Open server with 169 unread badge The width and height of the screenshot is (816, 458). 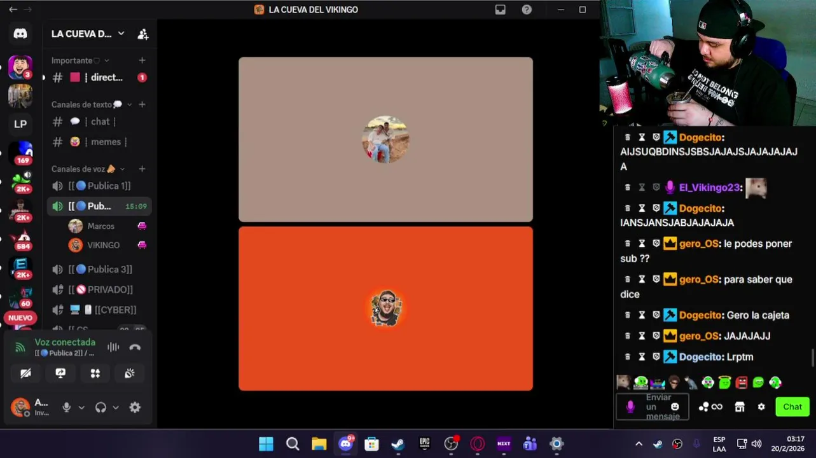tap(22, 152)
